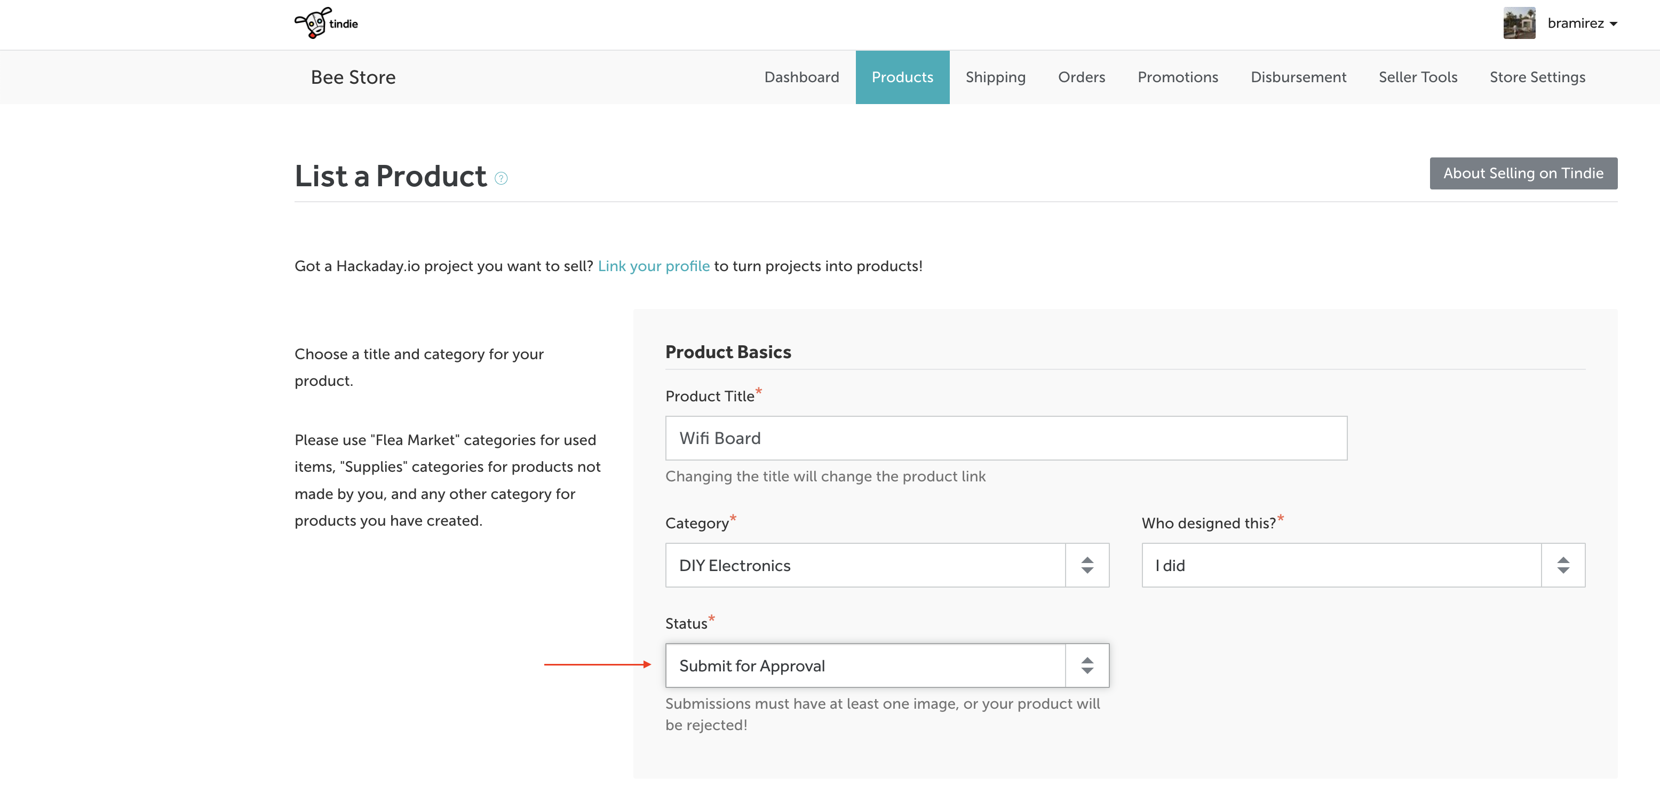Image resolution: width=1660 pixels, height=808 pixels.
Task: Click the Bee Store name
Action: pos(353,77)
